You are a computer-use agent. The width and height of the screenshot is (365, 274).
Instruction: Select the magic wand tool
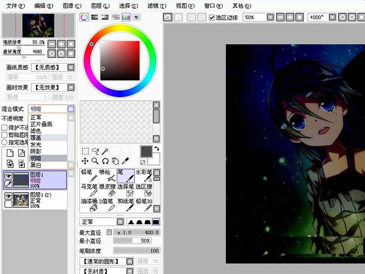[x=105, y=151]
